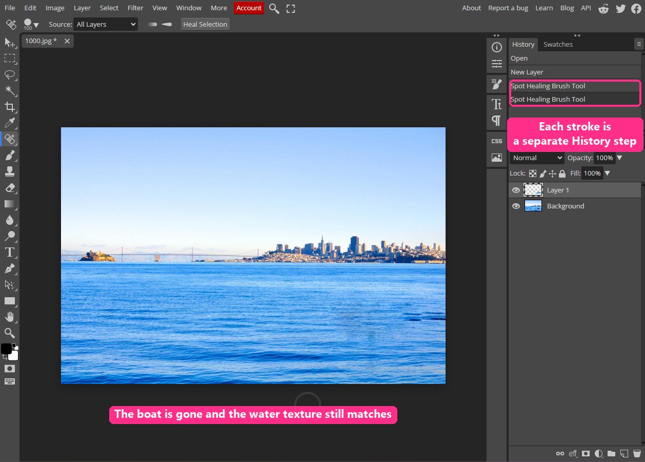Select the Brush tool in the toolbar
The image size is (645, 462).
pyautogui.click(x=10, y=155)
